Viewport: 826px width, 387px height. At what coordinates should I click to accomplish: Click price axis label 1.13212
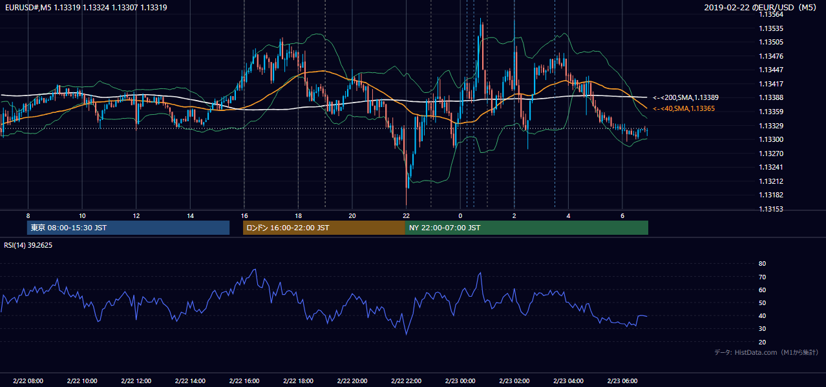(x=772, y=181)
